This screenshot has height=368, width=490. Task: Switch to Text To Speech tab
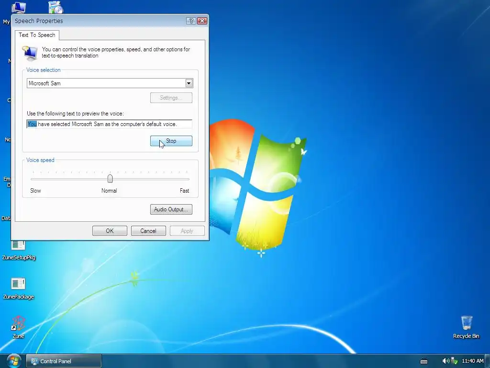37,34
